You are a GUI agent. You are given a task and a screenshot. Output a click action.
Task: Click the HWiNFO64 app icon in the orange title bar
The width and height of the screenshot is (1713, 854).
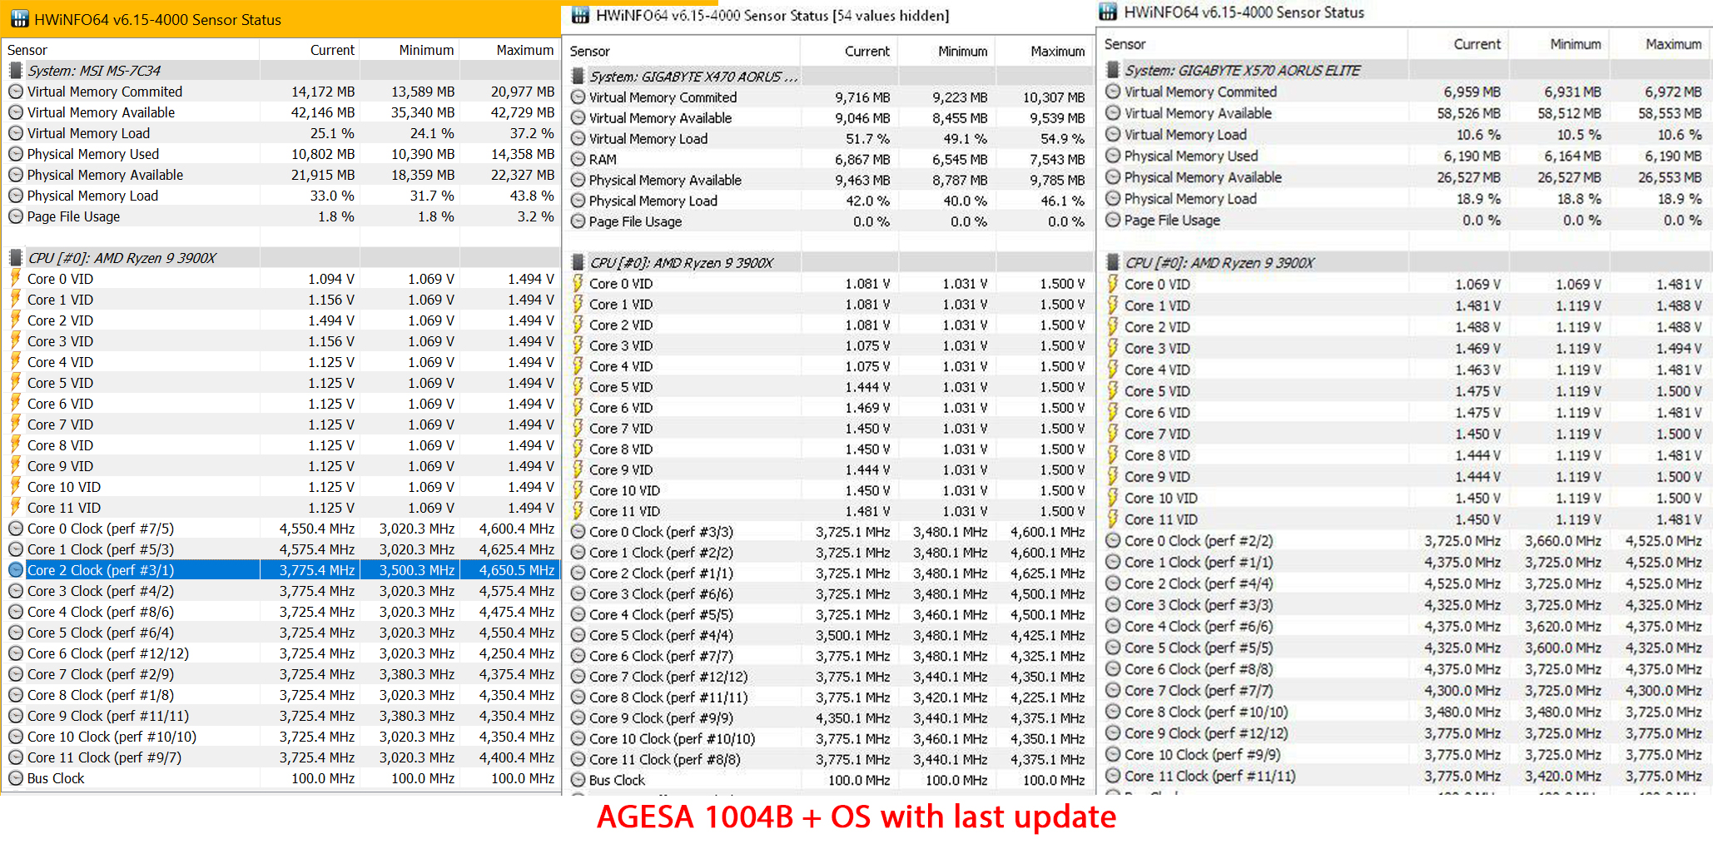[x=18, y=18]
